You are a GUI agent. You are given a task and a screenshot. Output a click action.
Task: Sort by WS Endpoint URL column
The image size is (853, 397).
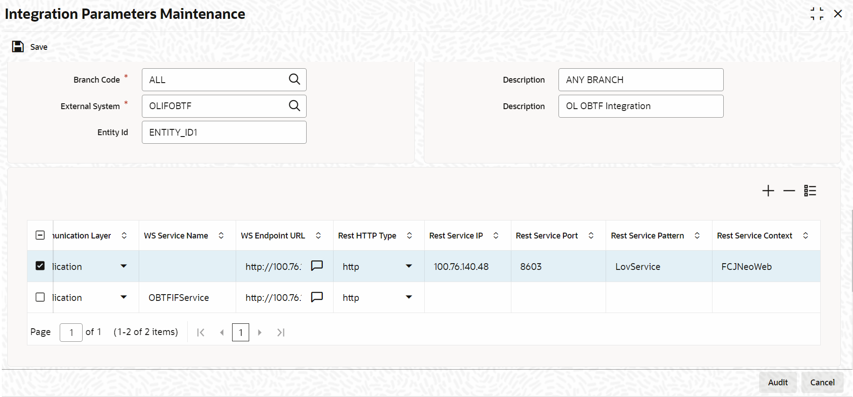click(x=318, y=235)
